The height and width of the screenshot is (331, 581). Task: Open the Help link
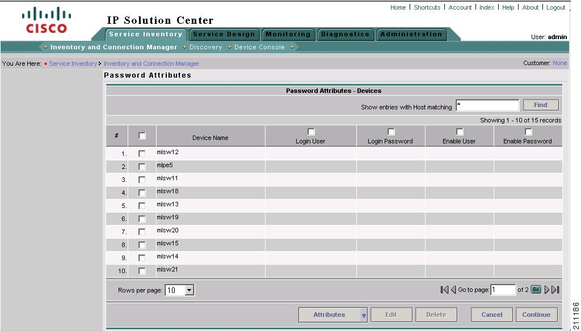(x=508, y=7)
